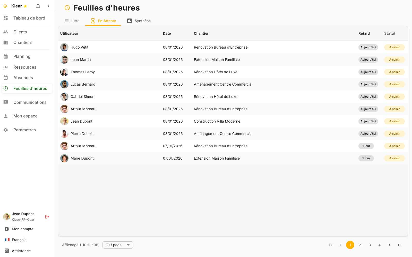Viewport: 412px width, 257px height.
Task: Switch to the Liste tab
Action: [x=72, y=21]
